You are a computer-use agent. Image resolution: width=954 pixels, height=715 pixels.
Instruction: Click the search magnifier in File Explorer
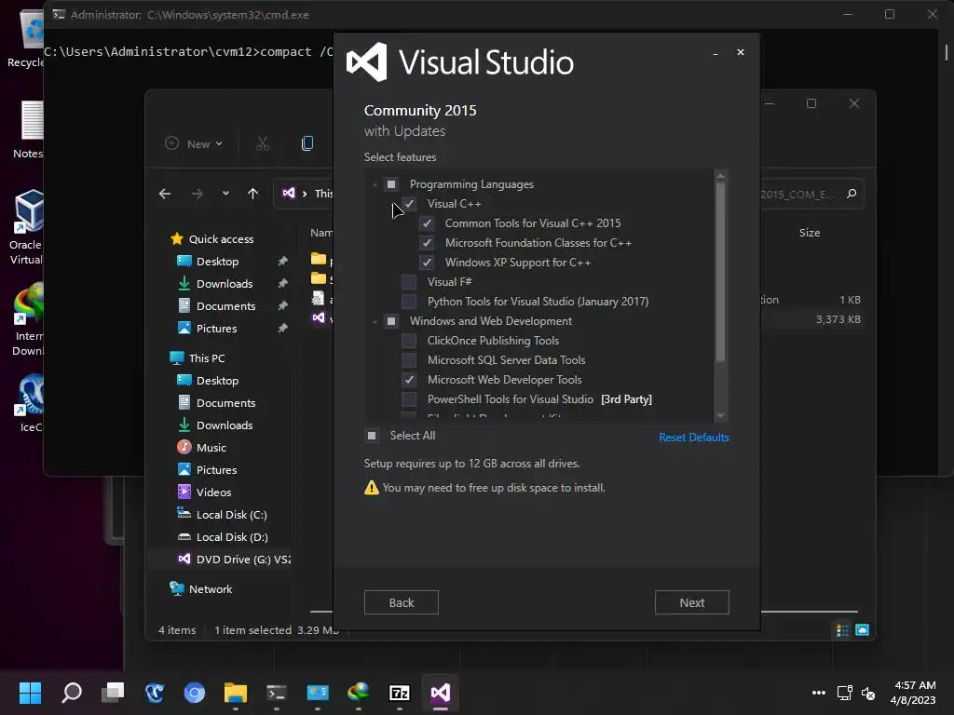(852, 194)
